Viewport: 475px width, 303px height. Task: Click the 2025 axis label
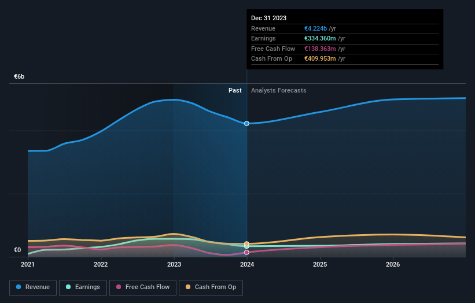(x=320, y=264)
